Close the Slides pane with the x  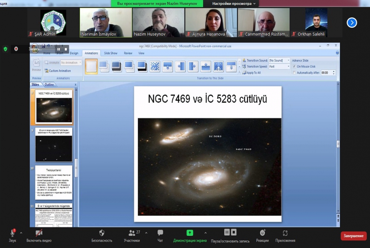76,85
